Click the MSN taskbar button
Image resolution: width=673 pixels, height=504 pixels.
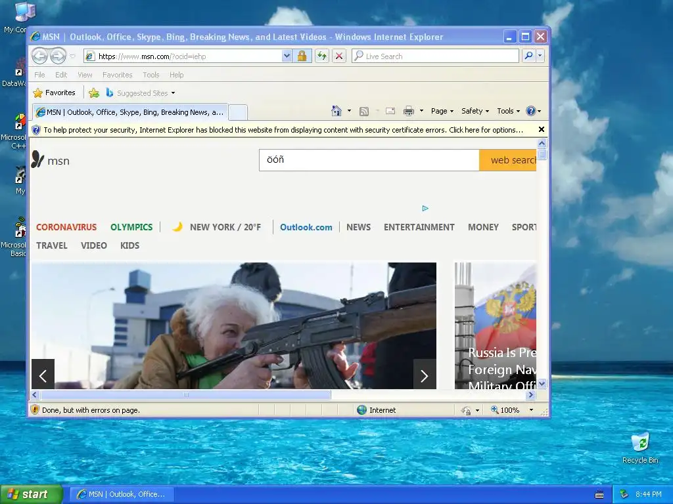[122, 494]
